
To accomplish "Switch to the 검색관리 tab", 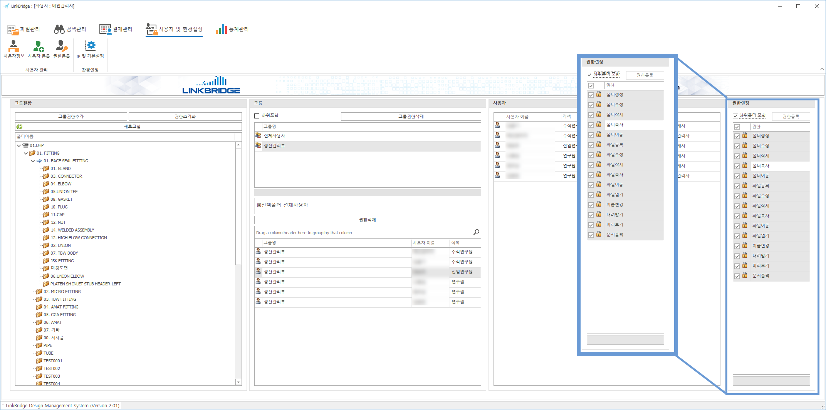I will click(x=70, y=29).
